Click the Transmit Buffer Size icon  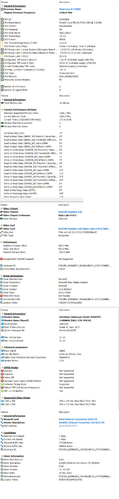[2, 443]
